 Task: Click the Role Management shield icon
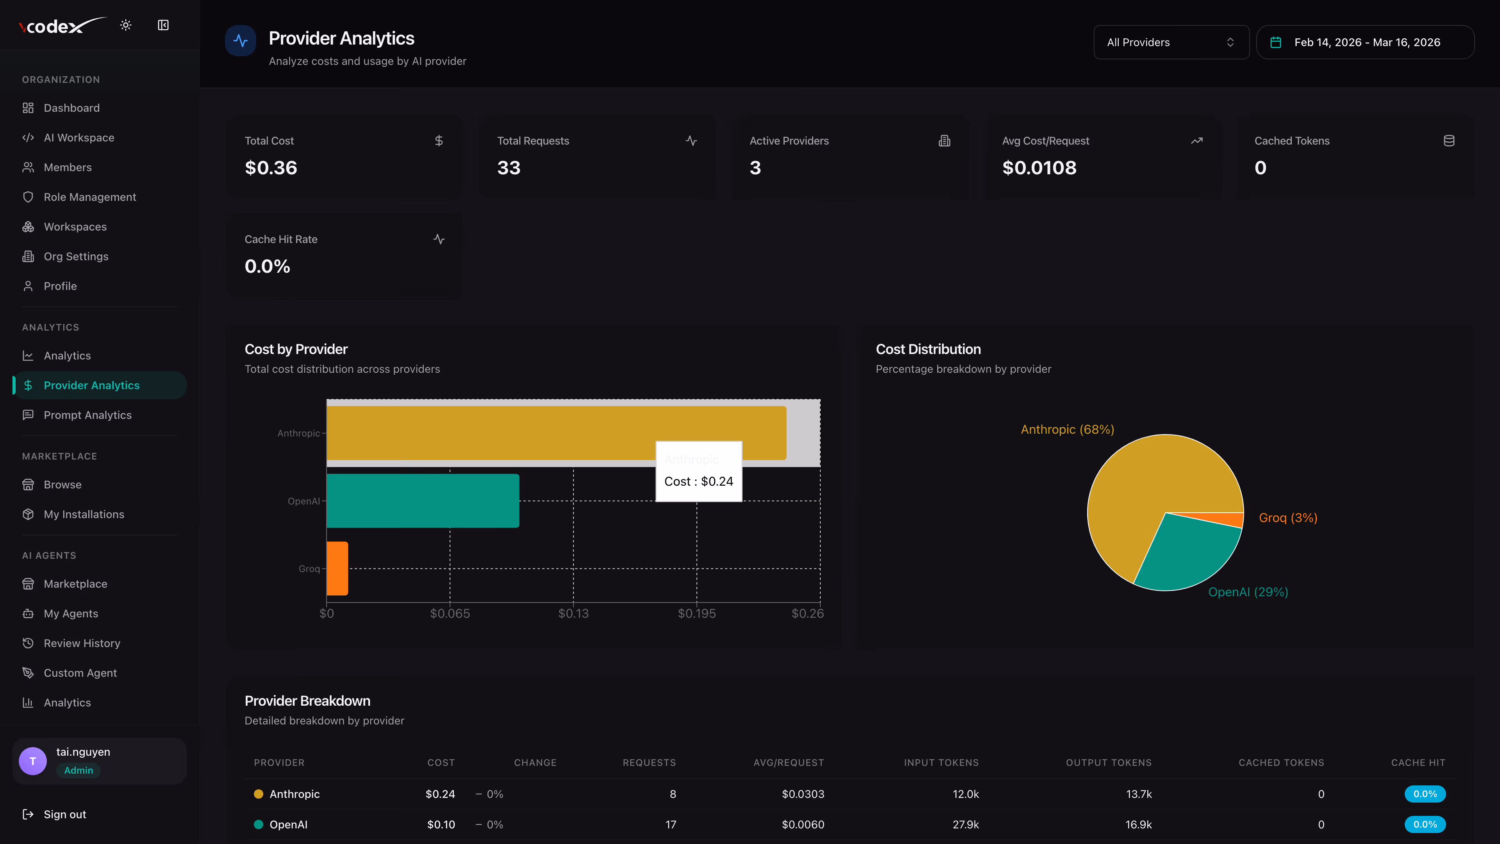(x=28, y=197)
